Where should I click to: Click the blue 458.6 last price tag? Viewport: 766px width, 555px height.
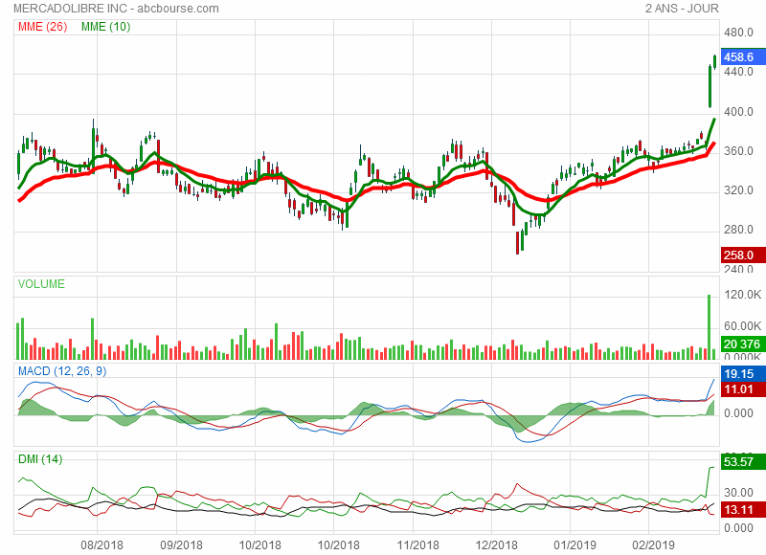coord(743,57)
